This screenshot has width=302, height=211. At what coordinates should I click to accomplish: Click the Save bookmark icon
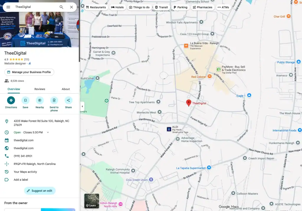[25, 101]
